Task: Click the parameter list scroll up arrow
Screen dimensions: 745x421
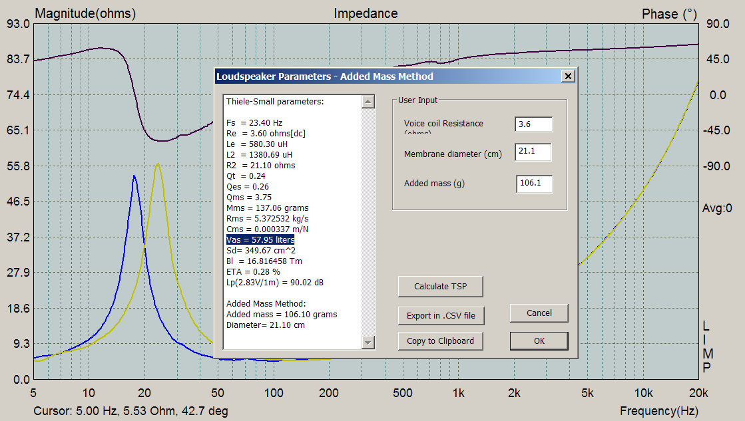Action: [x=368, y=102]
